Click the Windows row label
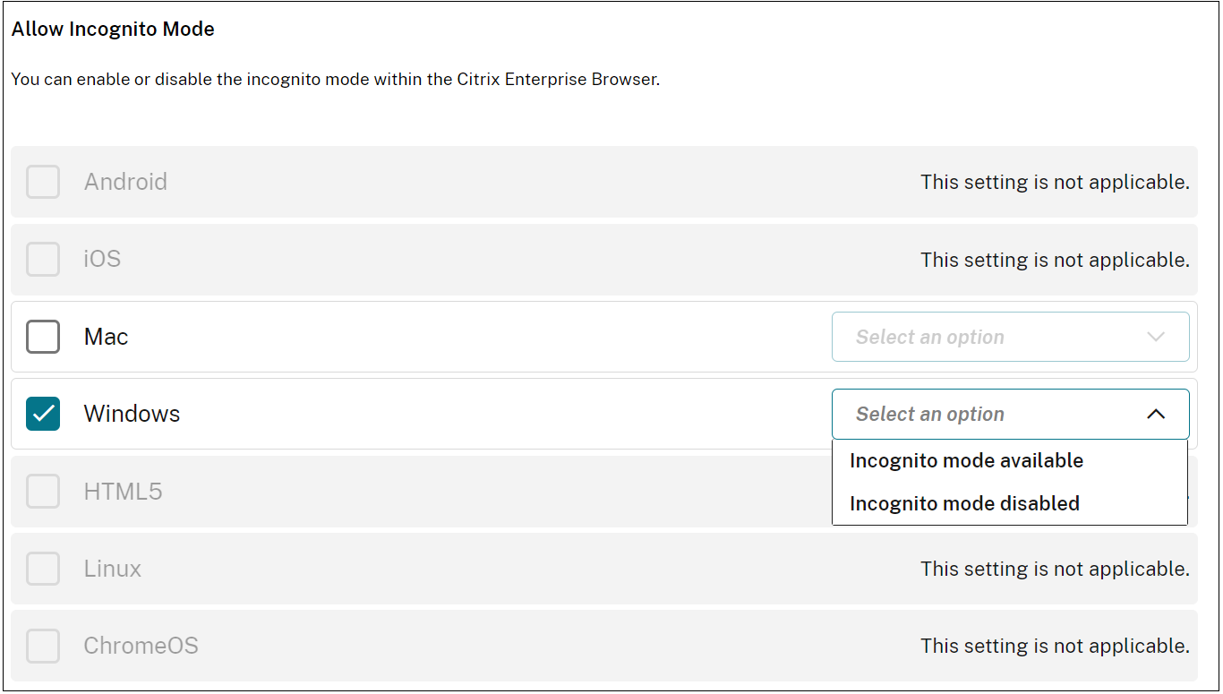The image size is (1223, 694). 132,414
